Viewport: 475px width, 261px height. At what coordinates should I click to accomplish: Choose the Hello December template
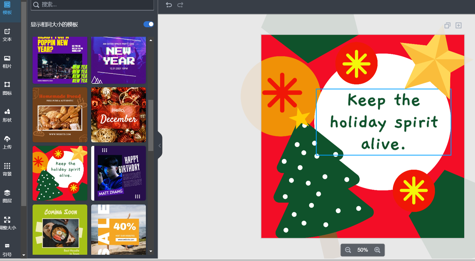point(118,115)
